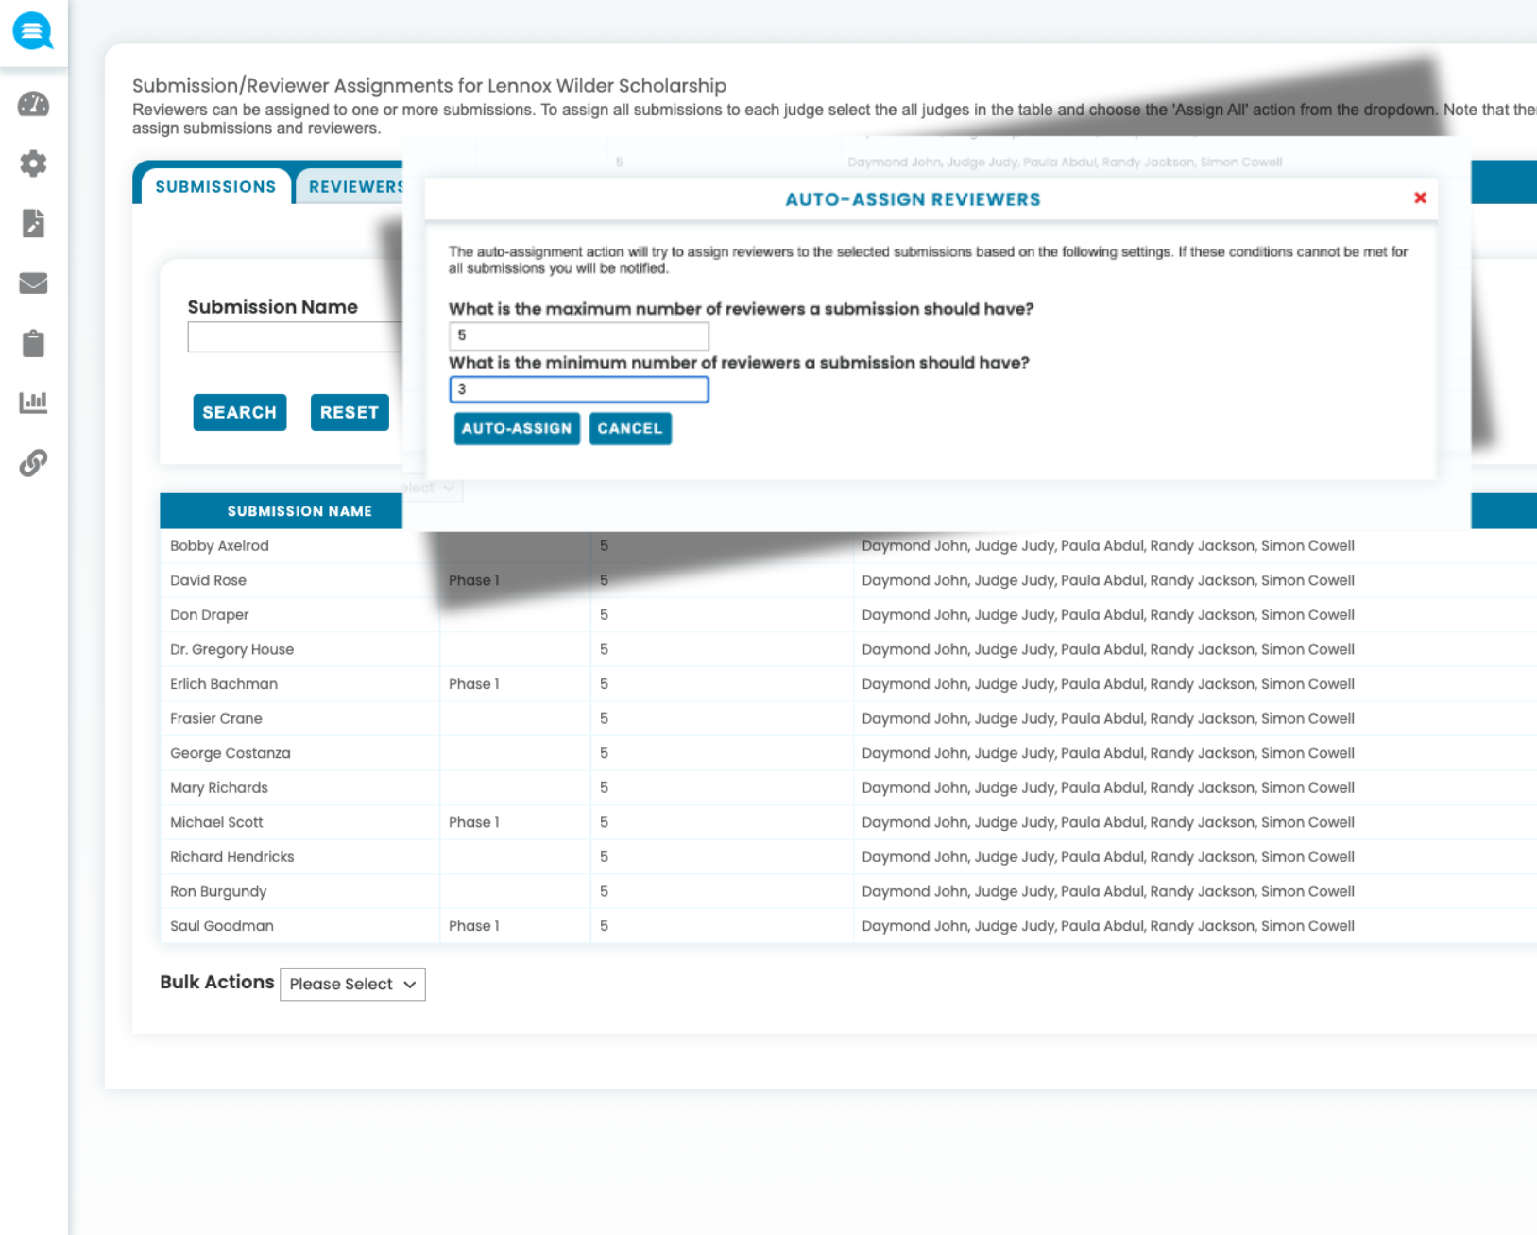The height and width of the screenshot is (1235, 1537).
Task: View analytics via the bar chart icon
Action: point(33,402)
